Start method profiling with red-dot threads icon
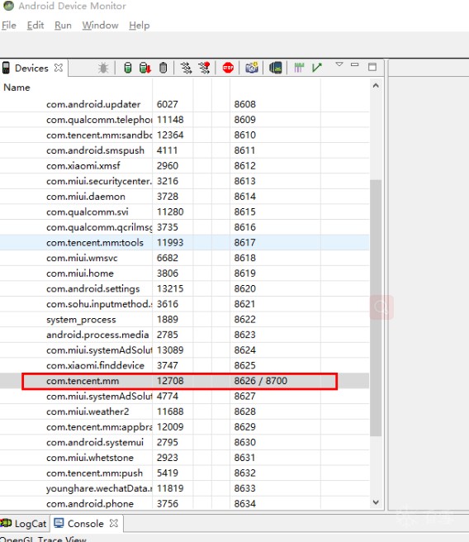The image size is (469, 542). [205, 68]
